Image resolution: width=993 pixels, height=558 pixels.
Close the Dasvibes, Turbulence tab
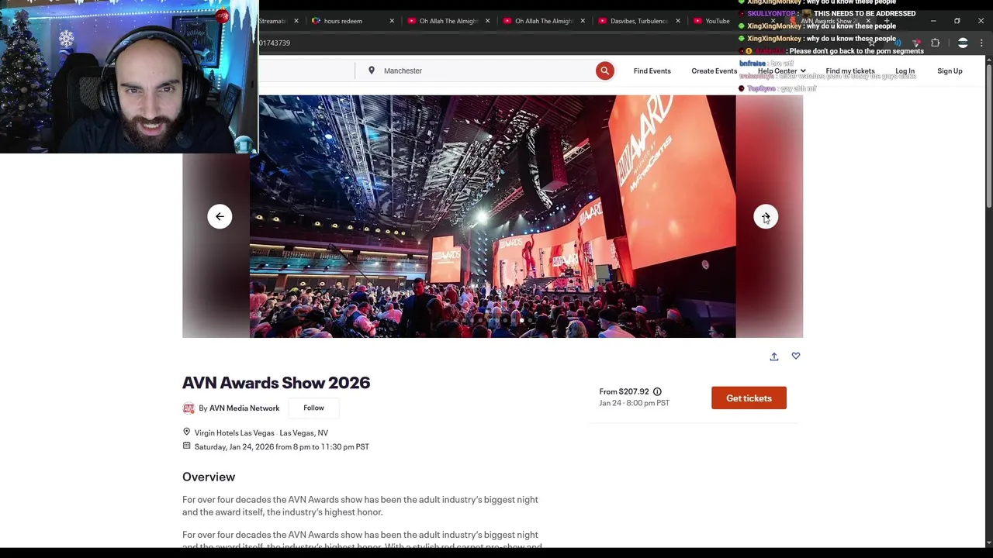click(x=679, y=21)
